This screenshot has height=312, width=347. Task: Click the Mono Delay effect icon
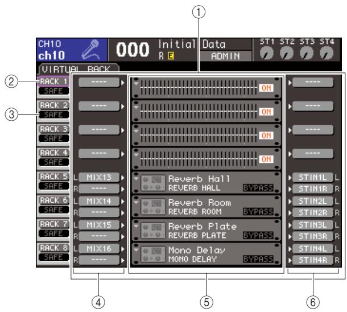click(x=153, y=254)
